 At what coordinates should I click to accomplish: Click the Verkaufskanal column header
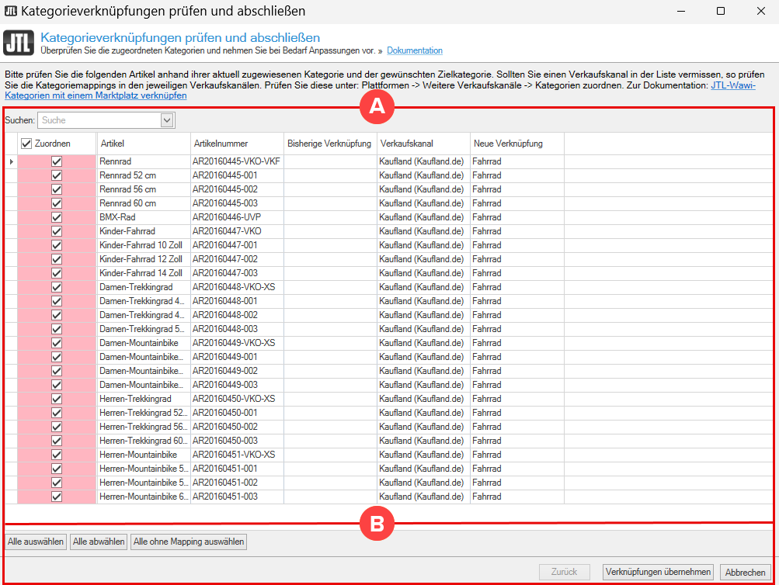click(423, 144)
